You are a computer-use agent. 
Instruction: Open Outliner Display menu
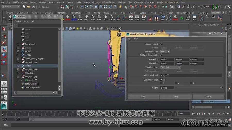[18, 21]
